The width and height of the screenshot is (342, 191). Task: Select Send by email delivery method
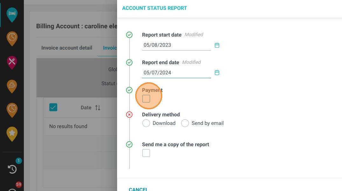click(x=185, y=123)
